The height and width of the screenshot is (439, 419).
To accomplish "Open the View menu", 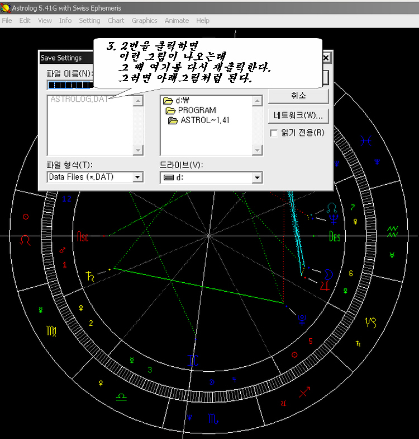I will coord(45,21).
